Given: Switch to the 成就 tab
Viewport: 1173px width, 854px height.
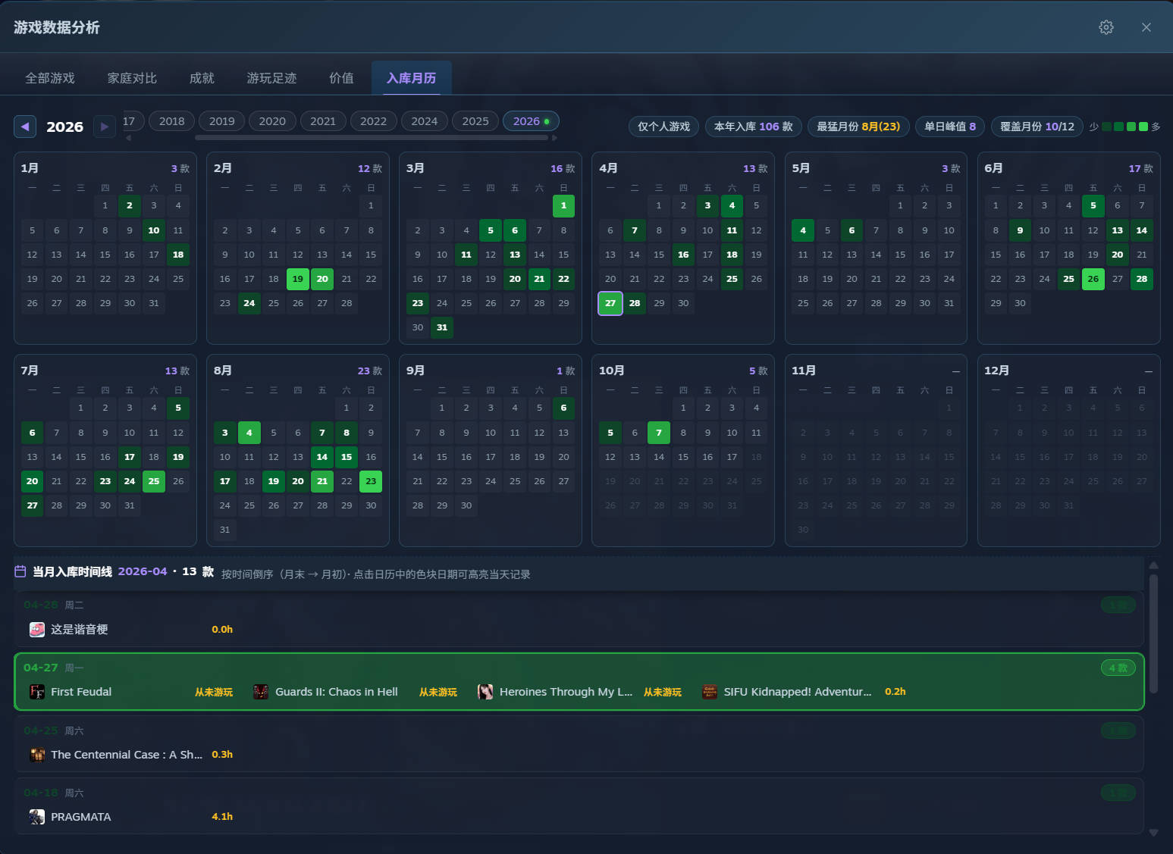Looking at the screenshot, I should point(202,78).
